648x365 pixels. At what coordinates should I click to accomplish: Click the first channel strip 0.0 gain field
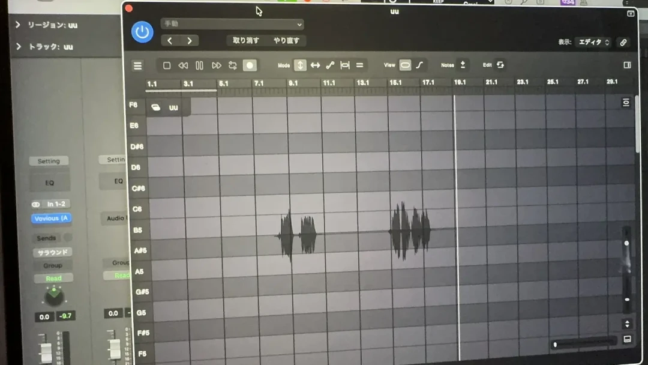pos(44,317)
